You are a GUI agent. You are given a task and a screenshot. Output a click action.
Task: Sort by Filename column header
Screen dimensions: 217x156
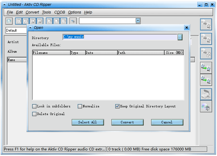click(x=51, y=53)
